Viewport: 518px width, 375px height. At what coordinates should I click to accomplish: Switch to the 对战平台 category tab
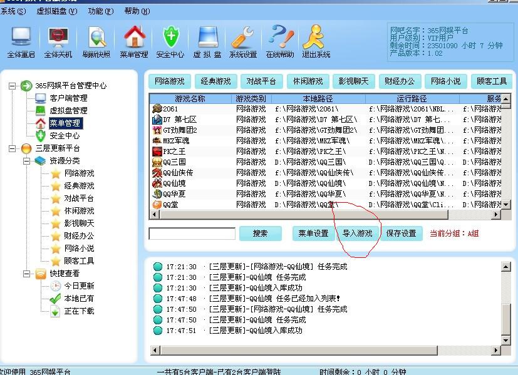(x=261, y=81)
